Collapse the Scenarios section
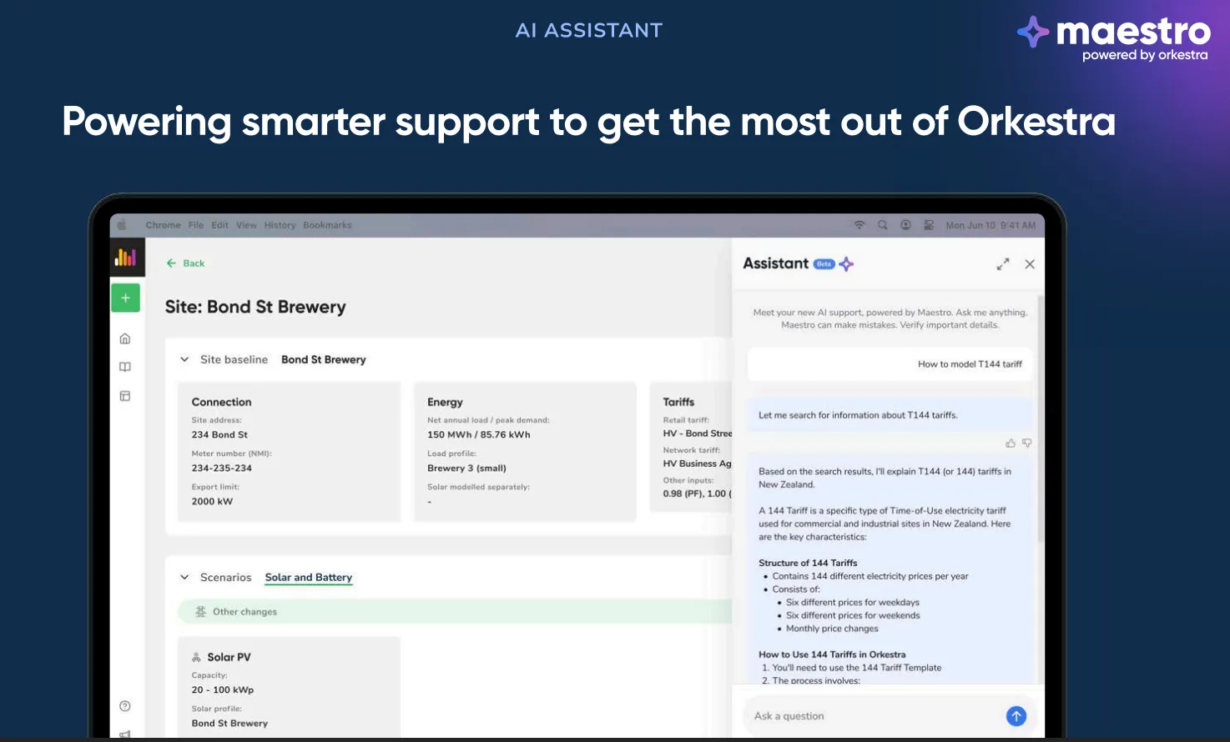Image resolution: width=1230 pixels, height=742 pixels. tap(184, 578)
